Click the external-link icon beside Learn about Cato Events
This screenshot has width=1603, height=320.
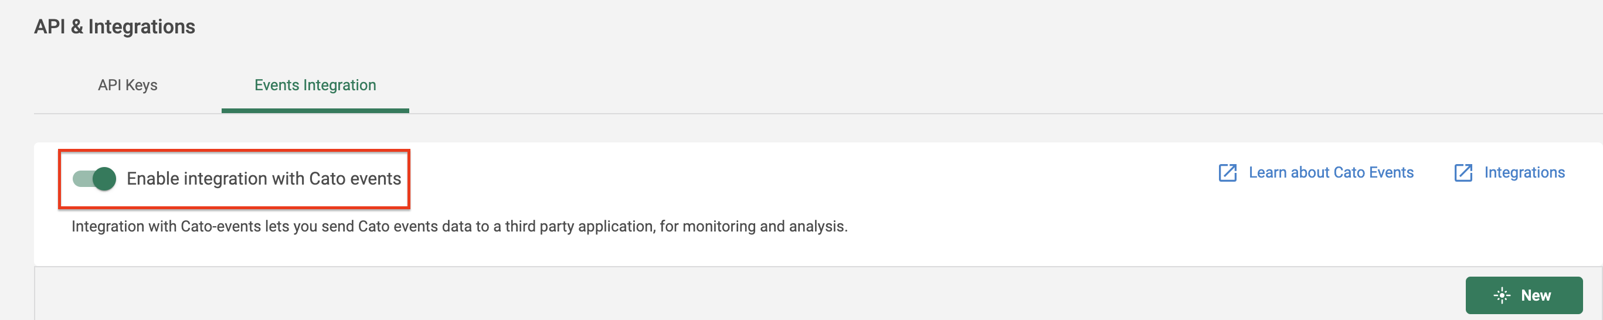click(1227, 173)
